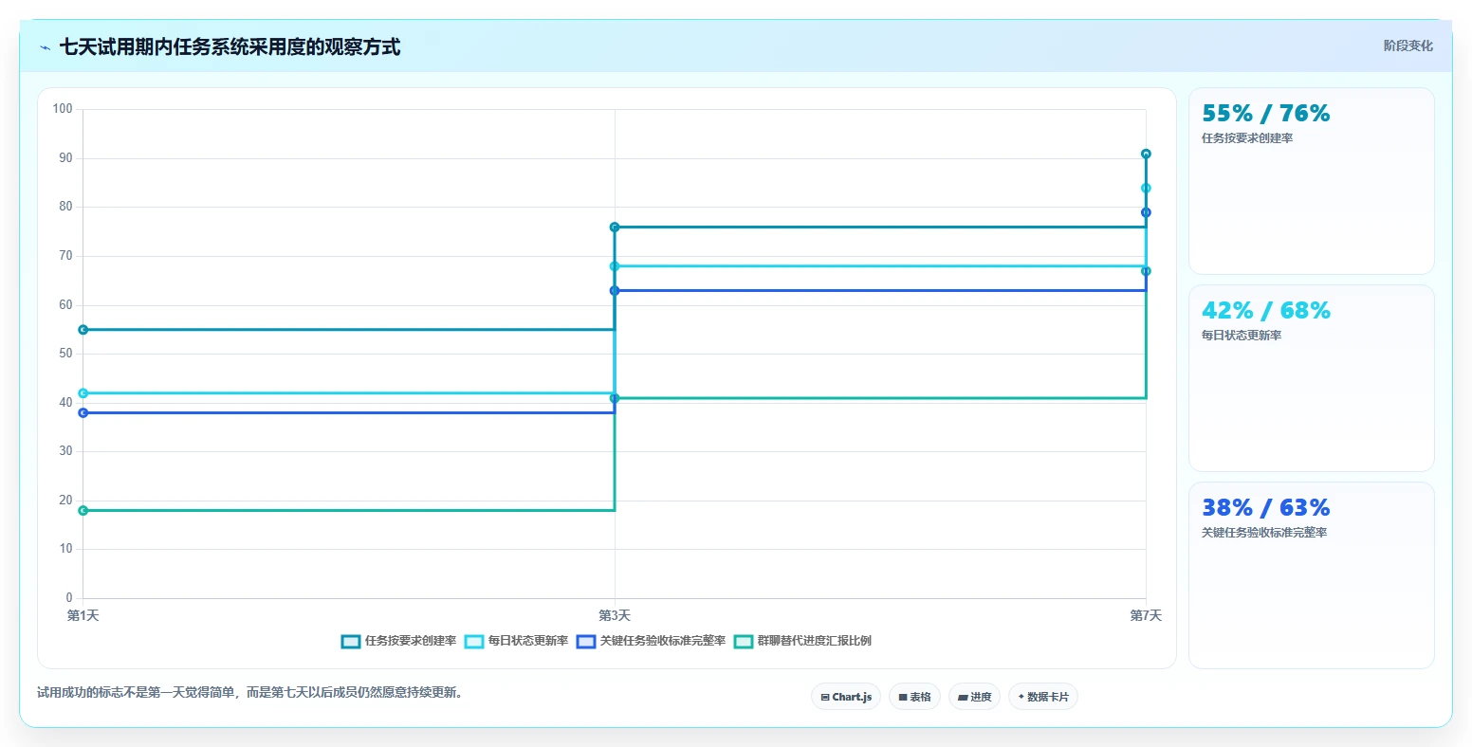Click the 42% / 68% card value
Screen dimensions: 1472x747
coord(1265,311)
